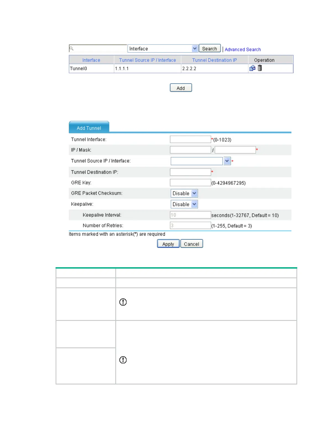Edit the Tunnel0 entry via modify icon
This screenshot has height=447, width=329.
click(252, 68)
